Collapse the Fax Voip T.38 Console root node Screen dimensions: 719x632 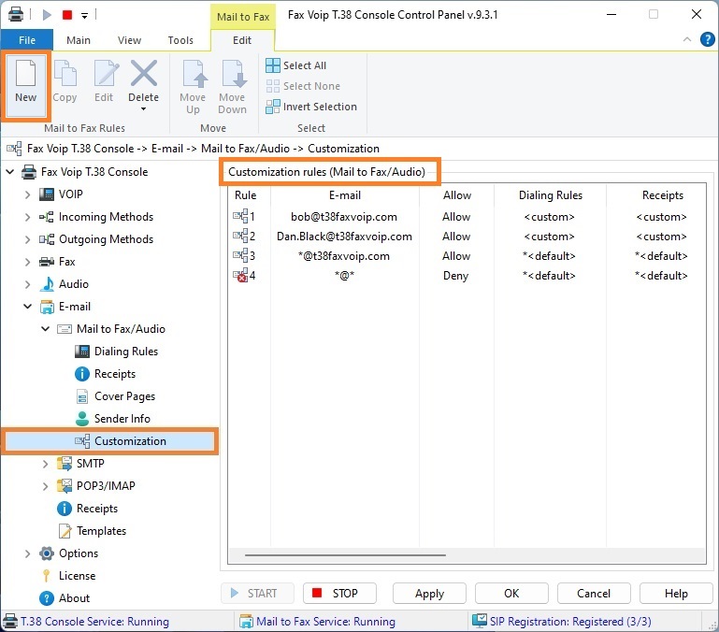9,172
